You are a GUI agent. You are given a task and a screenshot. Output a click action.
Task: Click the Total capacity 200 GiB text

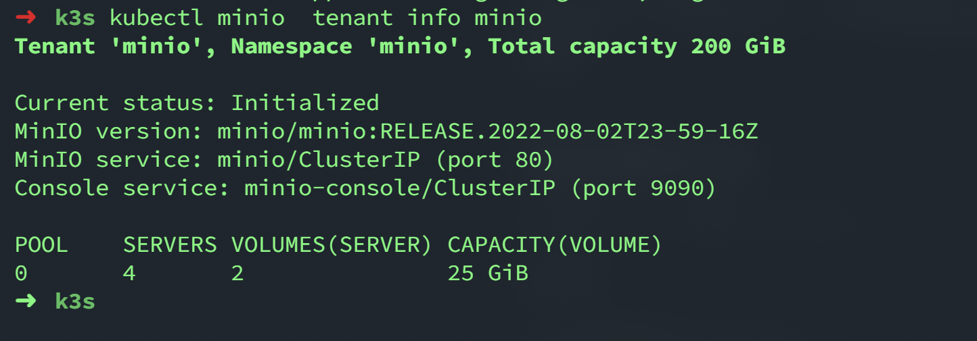tap(636, 47)
